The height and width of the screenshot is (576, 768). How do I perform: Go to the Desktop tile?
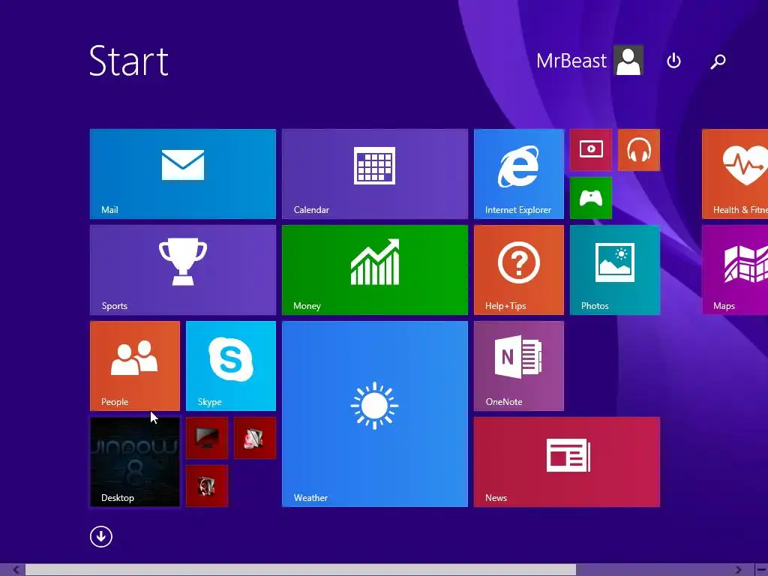135,462
